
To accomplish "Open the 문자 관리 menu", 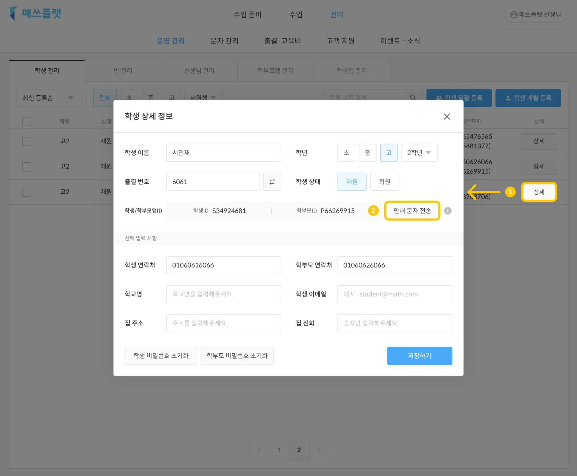I will pos(224,41).
